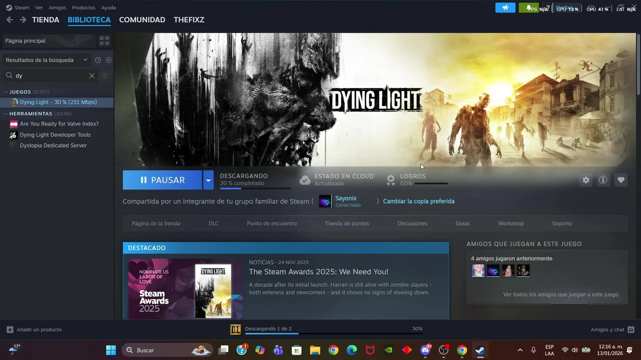The height and width of the screenshot is (360, 641).
Task: Open Discord from the taskbar
Action: [x=426, y=350]
